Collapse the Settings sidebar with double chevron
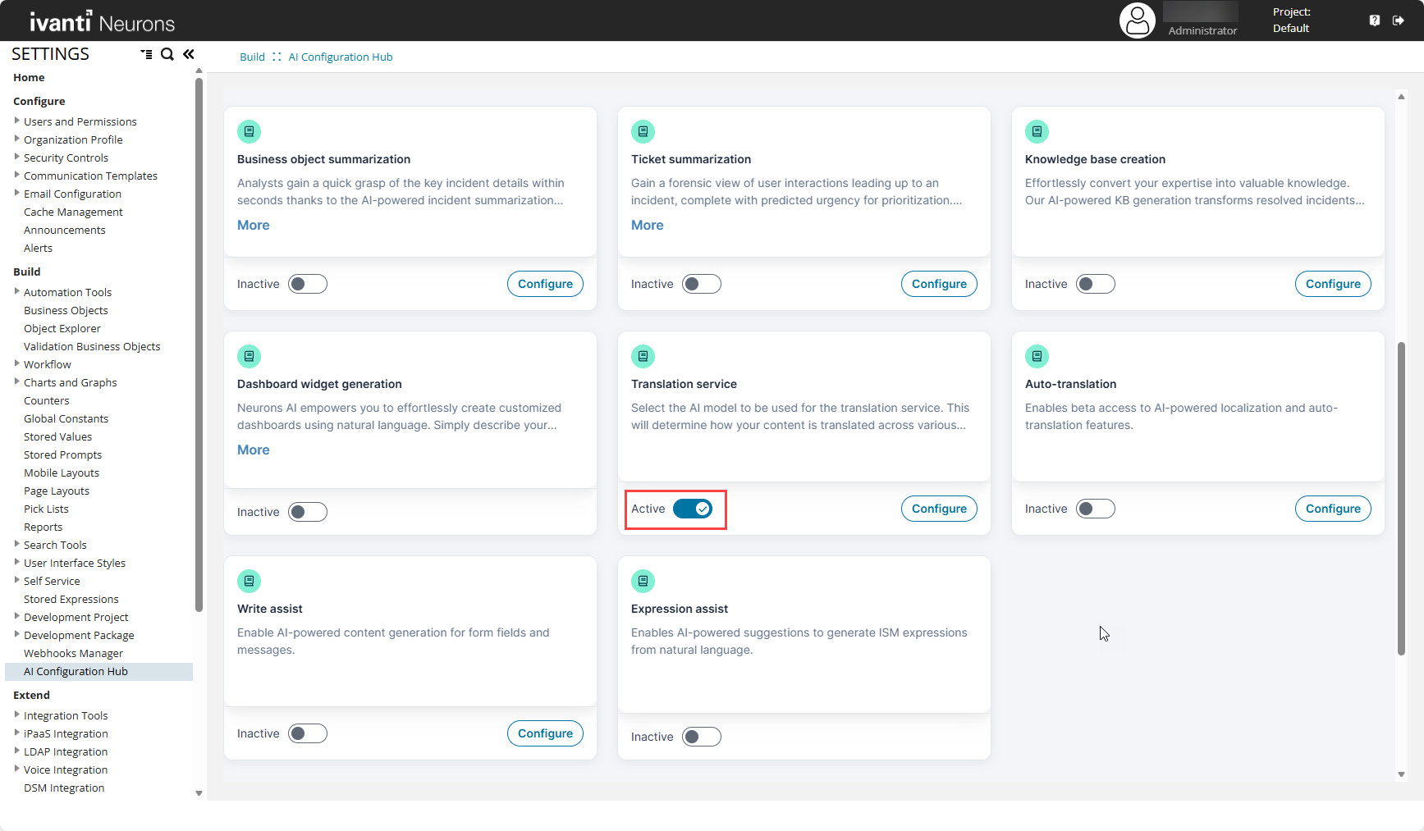Image resolution: width=1424 pixels, height=831 pixels. 189,54
